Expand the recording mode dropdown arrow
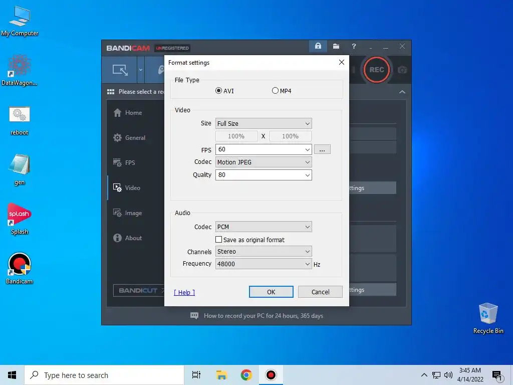The width and height of the screenshot is (513, 385). point(141,70)
